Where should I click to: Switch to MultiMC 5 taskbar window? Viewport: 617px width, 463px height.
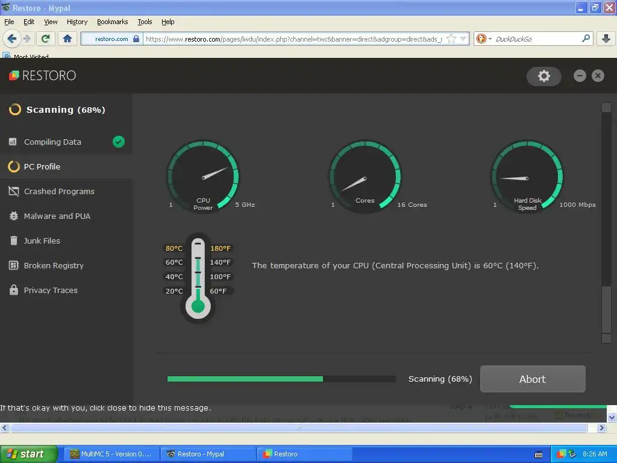(111, 454)
